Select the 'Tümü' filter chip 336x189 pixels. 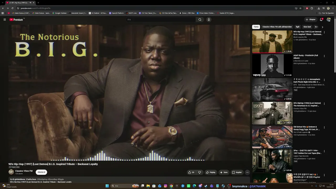256,27
